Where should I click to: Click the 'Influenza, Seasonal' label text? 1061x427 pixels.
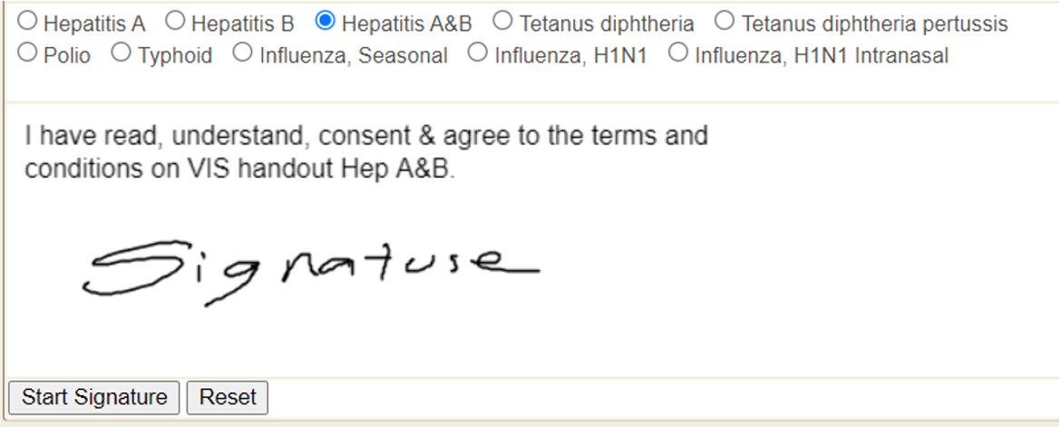(354, 56)
